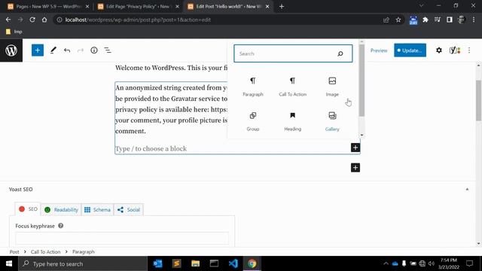Open the browser Extensions puzzle icon
Screen dimensions: 482x271
click(x=425, y=20)
